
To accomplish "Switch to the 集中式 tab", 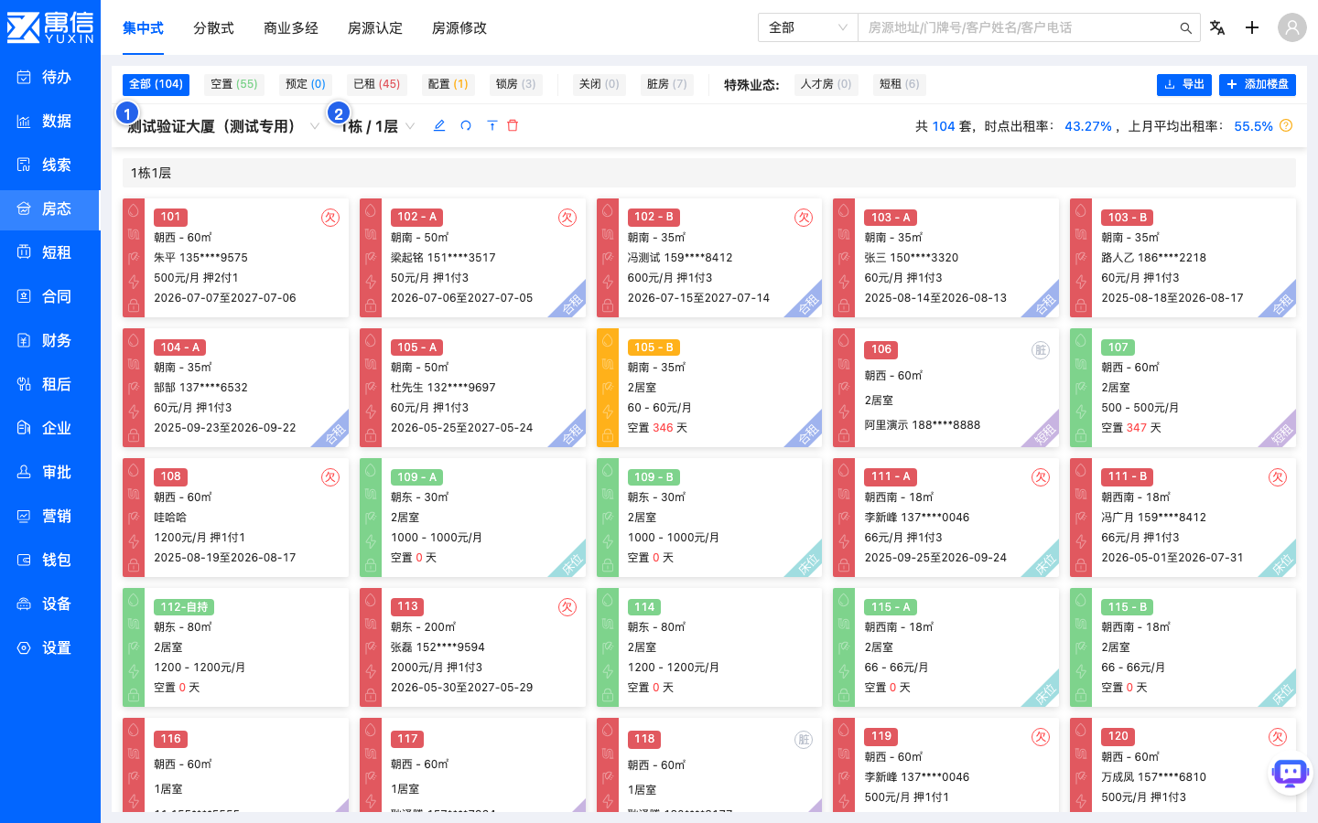I will tap(143, 28).
